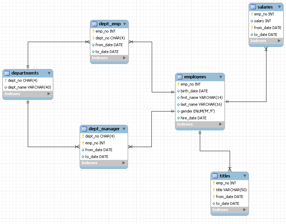Click the table icon on the salaries header

252,7
